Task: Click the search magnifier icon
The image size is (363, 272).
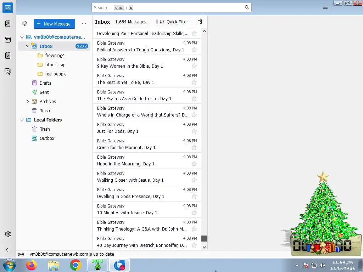Action: (x=247, y=8)
